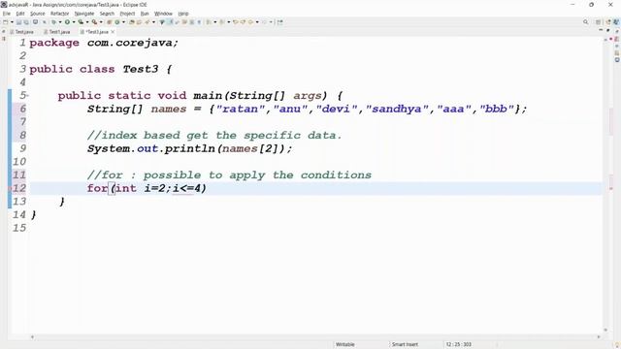Select the Test3.java editor tab
This screenshot has height=349, width=621.
[x=94, y=32]
